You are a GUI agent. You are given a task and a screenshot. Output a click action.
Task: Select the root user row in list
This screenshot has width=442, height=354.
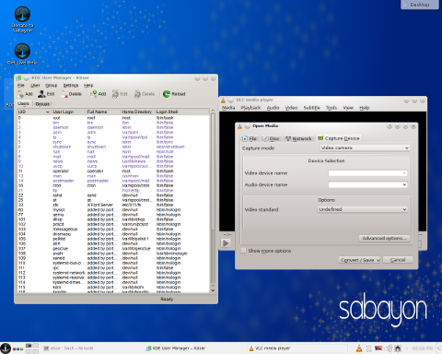pos(113,118)
